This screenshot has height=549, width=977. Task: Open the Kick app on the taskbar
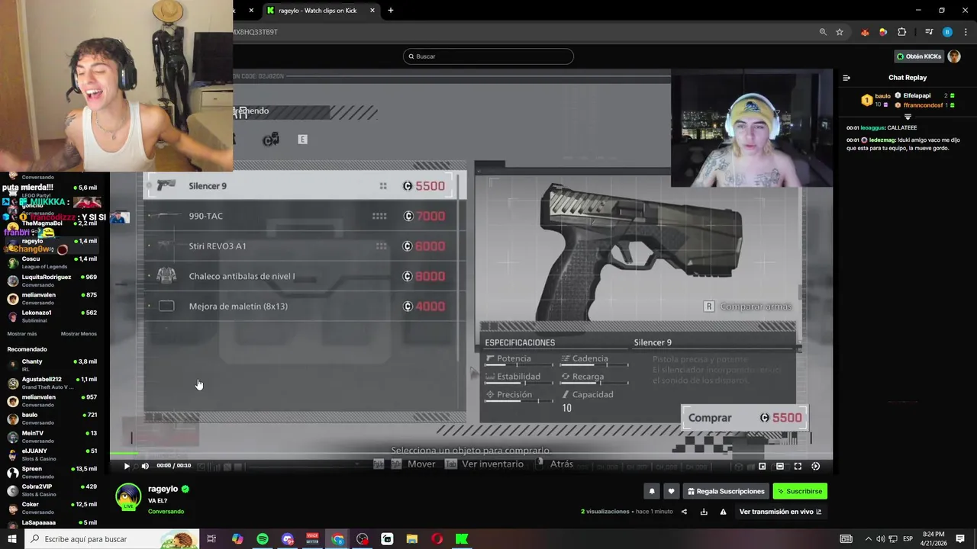tap(462, 539)
